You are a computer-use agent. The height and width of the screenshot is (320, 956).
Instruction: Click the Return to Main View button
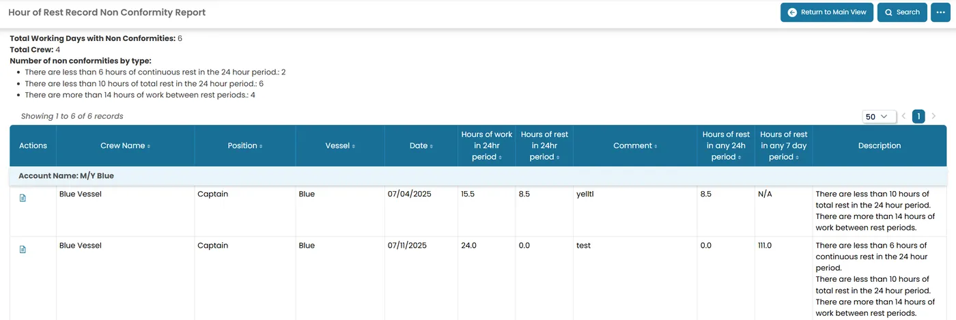coord(827,12)
